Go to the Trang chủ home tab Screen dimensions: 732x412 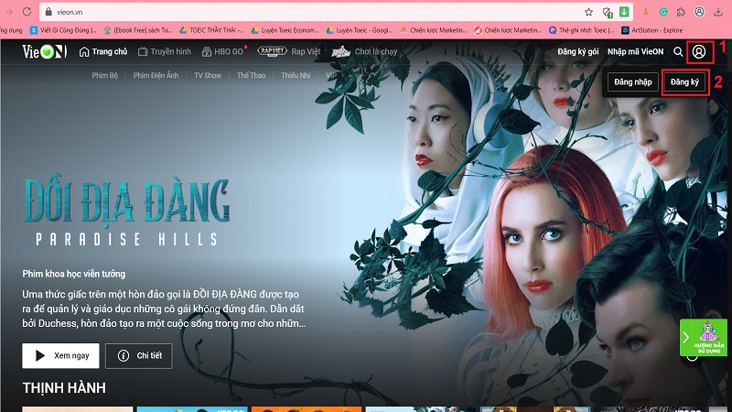(x=103, y=52)
